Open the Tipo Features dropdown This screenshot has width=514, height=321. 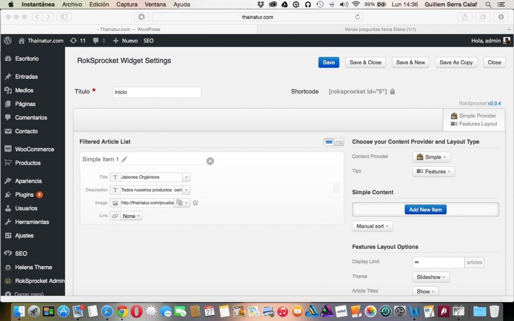point(433,171)
